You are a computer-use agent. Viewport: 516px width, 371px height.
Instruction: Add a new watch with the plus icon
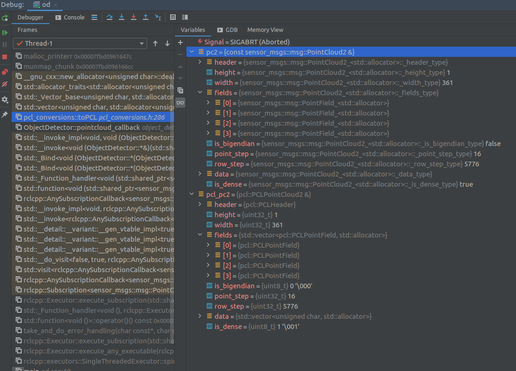tap(180, 42)
